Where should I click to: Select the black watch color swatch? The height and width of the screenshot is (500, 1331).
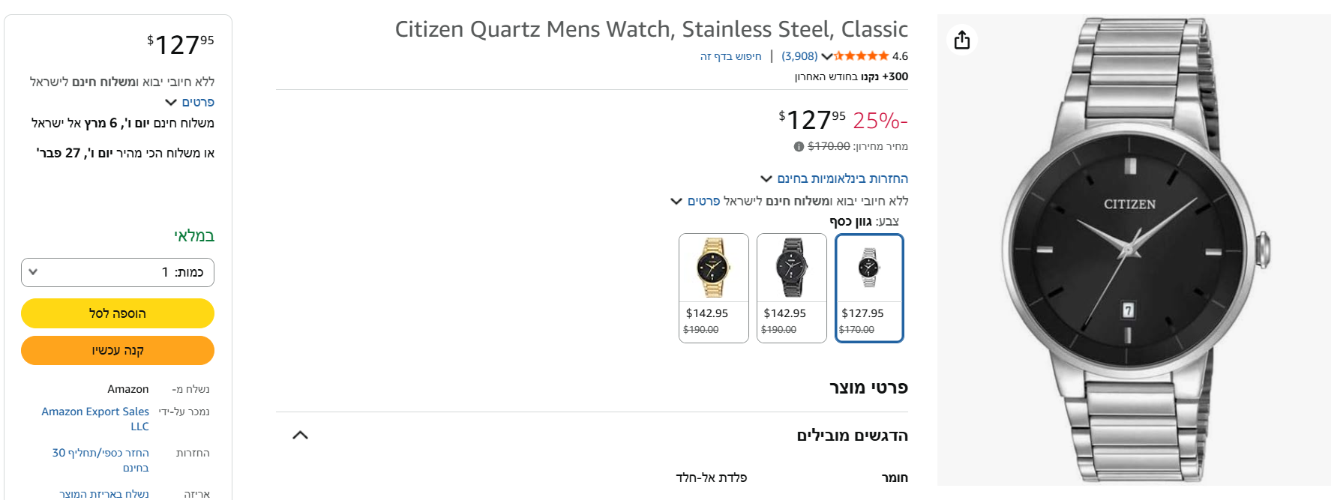[791, 288]
